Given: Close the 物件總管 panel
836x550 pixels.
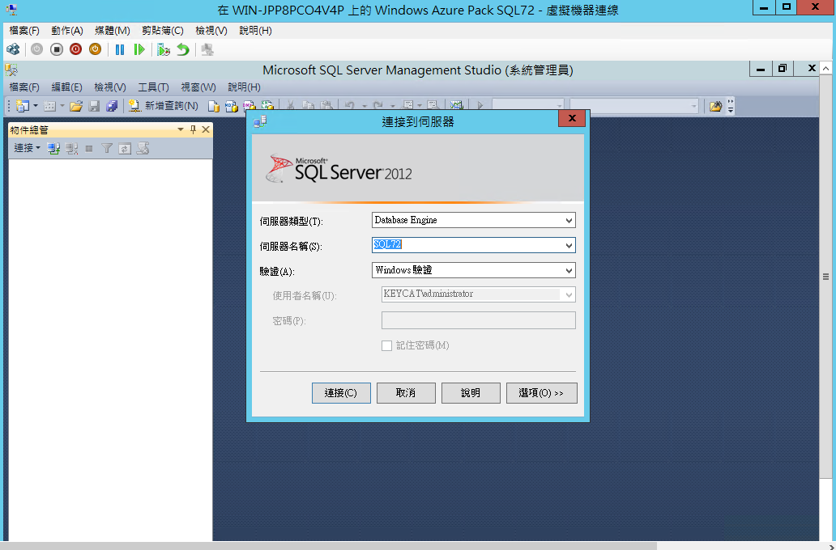Looking at the screenshot, I should point(206,129).
